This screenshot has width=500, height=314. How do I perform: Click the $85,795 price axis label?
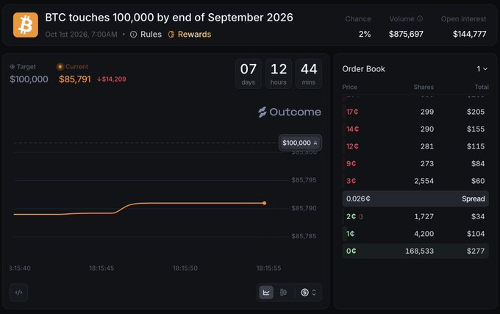click(304, 180)
